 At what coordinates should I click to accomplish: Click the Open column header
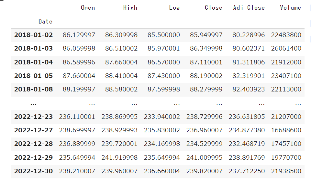point(88,8)
